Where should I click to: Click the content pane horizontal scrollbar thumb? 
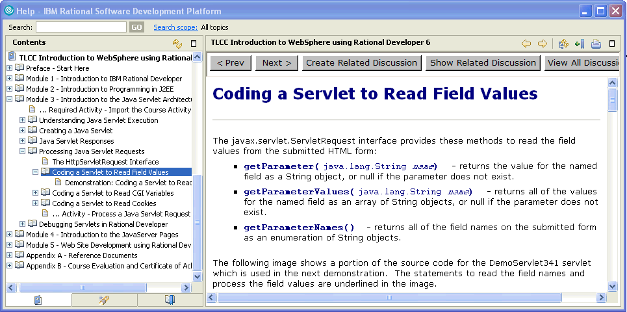click(x=389, y=297)
